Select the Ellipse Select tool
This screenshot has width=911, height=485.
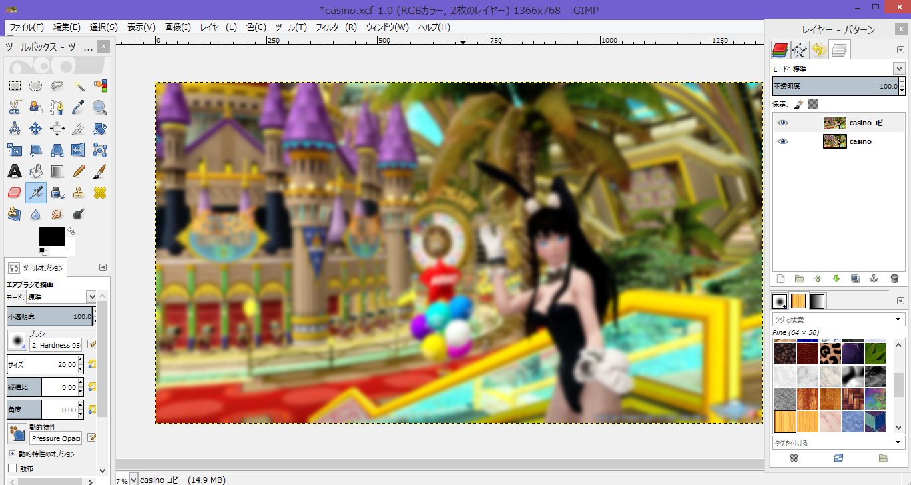[x=36, y=85]
